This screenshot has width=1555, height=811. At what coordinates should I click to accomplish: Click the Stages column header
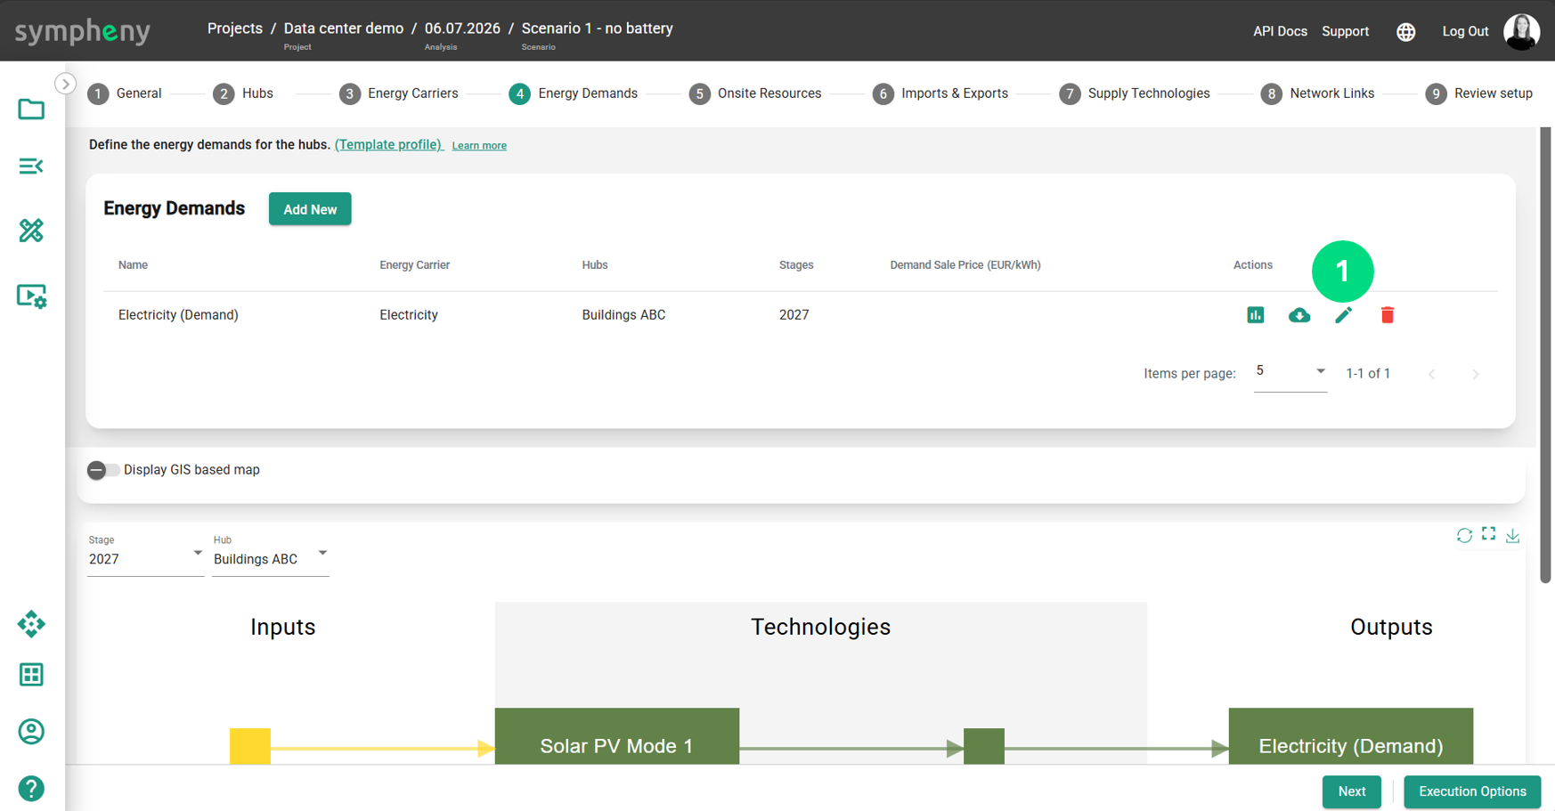[x=796, y=265]
